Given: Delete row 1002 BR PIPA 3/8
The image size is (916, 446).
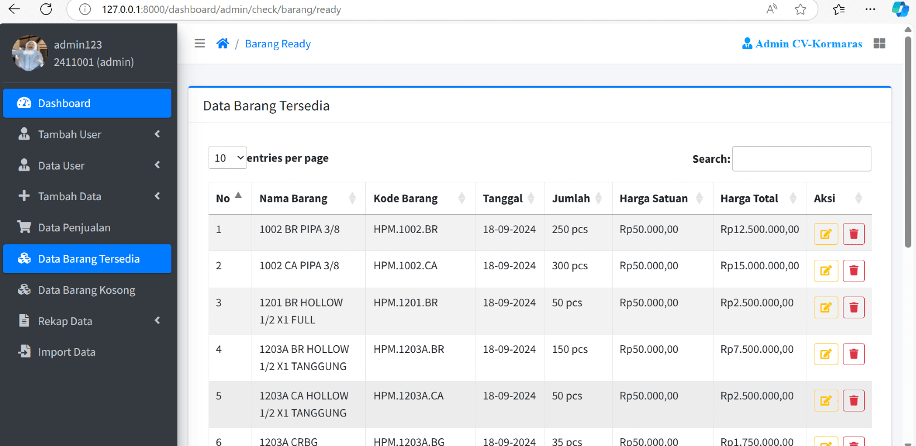Looking at the screenshot, I should pos(854,234).
